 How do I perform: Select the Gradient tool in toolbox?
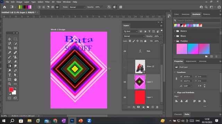click(9, 66)
